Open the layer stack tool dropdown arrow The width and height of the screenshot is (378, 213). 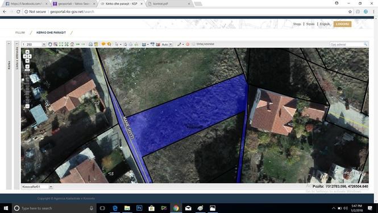point(148,44)
